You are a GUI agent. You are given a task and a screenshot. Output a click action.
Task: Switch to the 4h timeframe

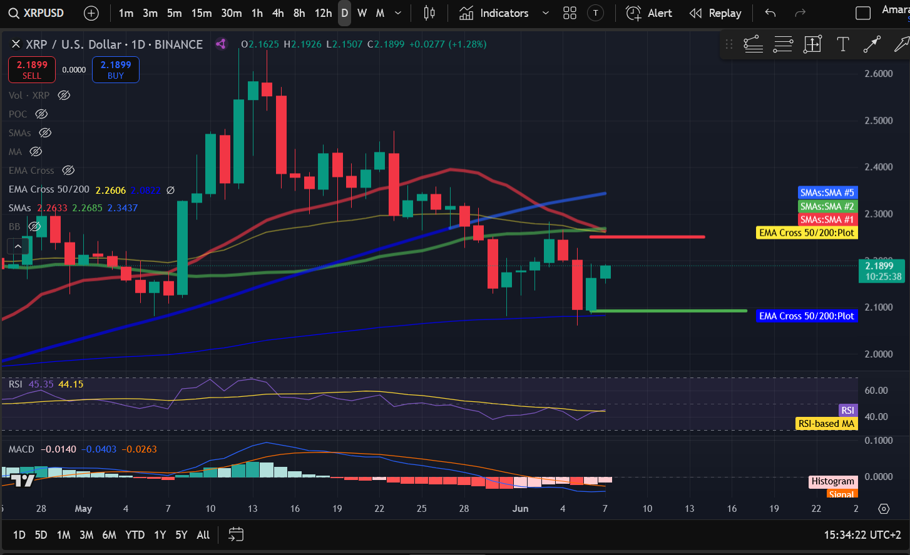pyautogui.click(x=278, y=13)
